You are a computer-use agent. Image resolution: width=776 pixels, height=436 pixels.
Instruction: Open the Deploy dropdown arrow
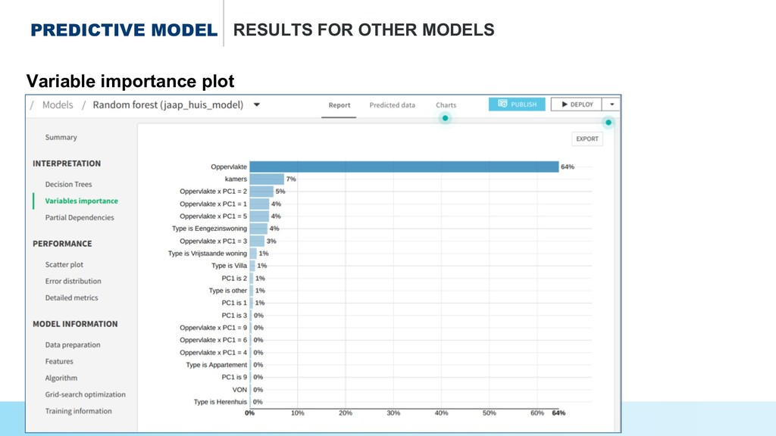612,104
